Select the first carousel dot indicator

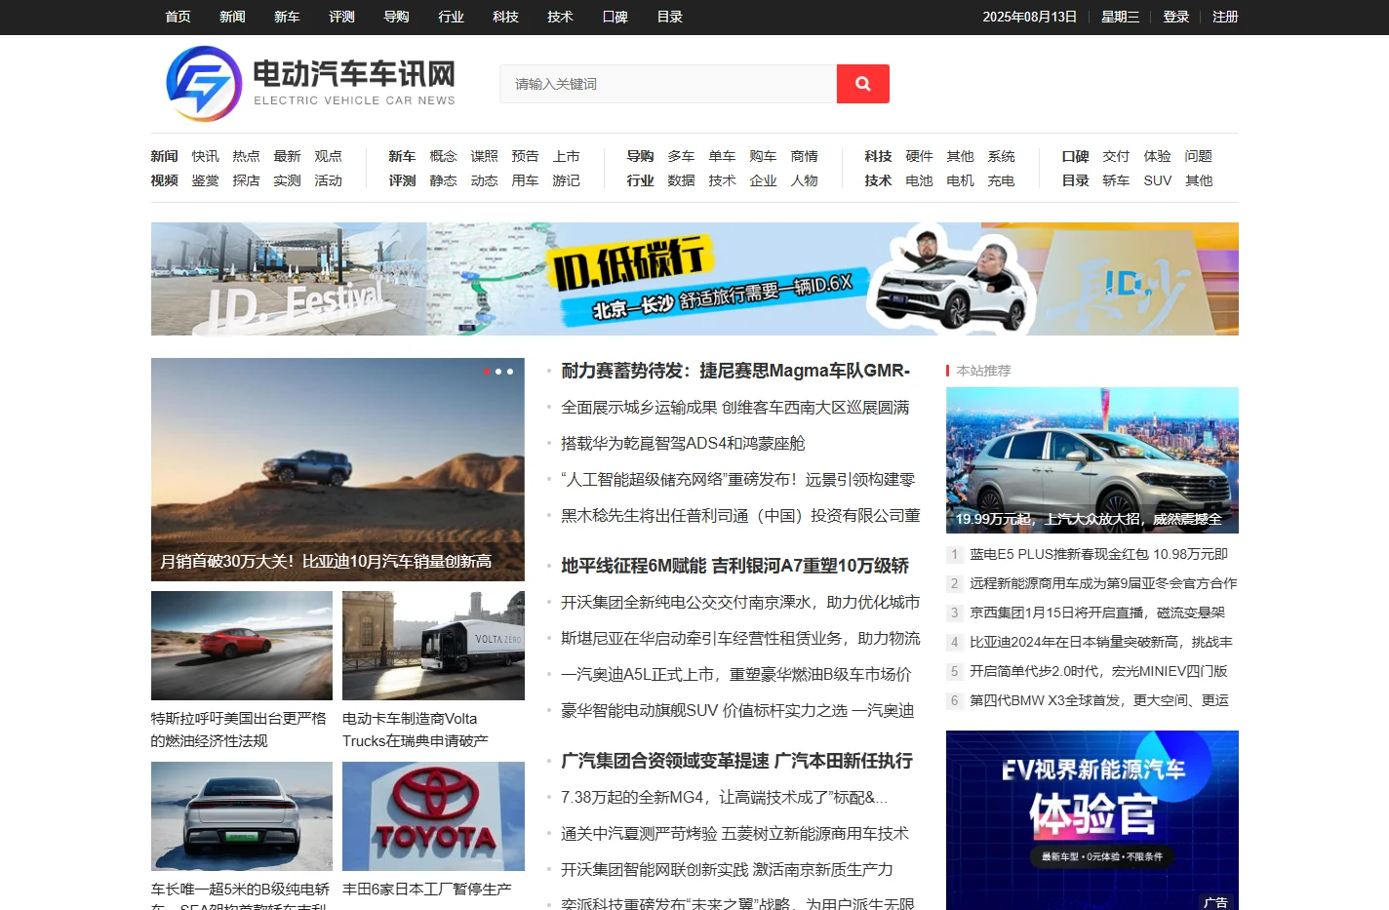[487, 372]
